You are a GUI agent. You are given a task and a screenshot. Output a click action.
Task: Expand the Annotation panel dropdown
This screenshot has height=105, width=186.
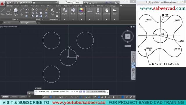coord(55,19)
